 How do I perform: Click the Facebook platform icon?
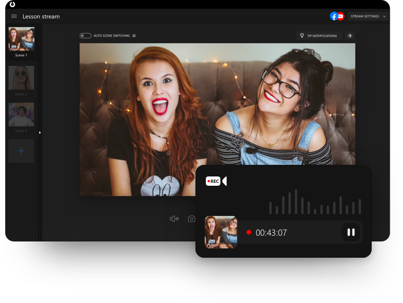point(333,16)
